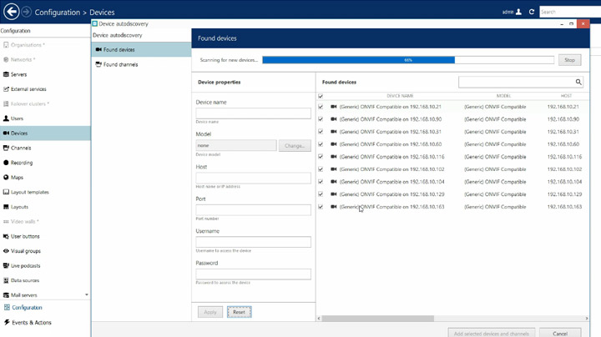Viewport: 601px width, 337px height.
Task: Uncheck the device on 192.168.10.21
Action: coord(321,107)
